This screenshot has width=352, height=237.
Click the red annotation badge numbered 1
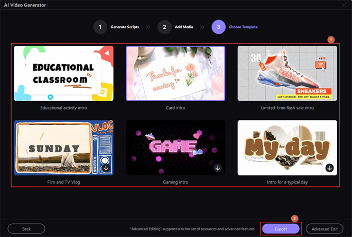(x=331, y=39)
